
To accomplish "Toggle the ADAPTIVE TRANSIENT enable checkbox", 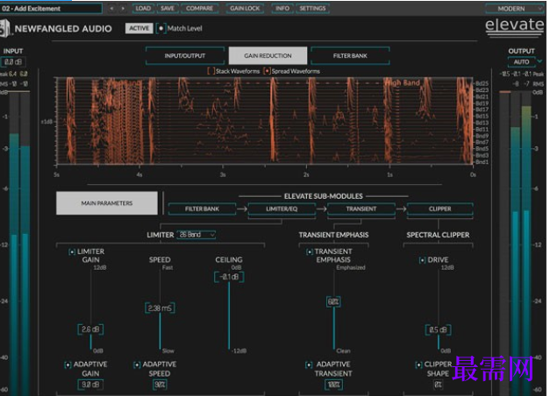I will pyautogui.click(x=309, y=364).
